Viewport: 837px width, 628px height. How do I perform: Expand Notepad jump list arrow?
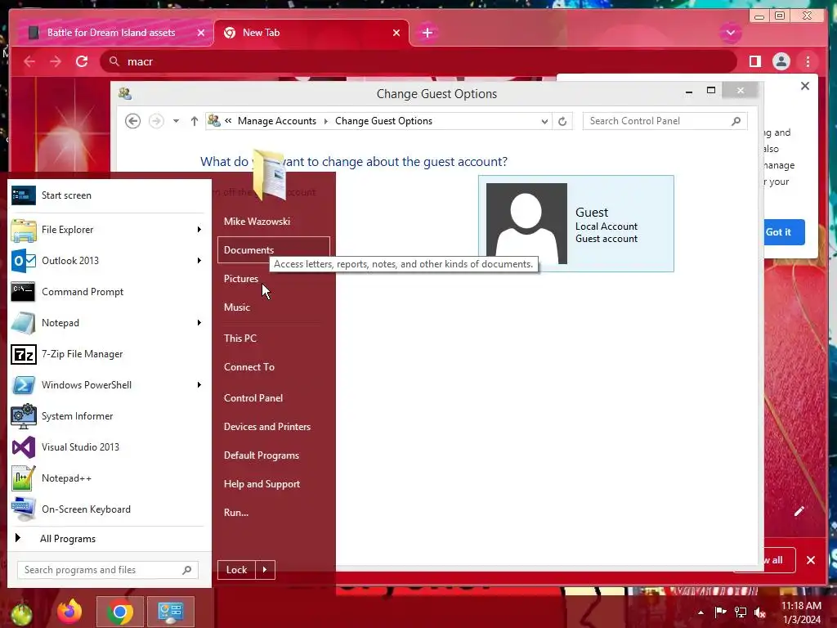199,323
